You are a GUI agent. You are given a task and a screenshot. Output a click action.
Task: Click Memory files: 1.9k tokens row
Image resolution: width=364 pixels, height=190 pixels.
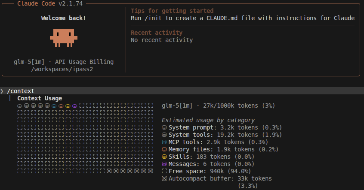(x=220, y=149)
